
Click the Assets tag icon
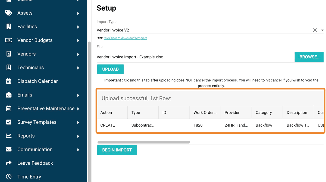point(9,13)
